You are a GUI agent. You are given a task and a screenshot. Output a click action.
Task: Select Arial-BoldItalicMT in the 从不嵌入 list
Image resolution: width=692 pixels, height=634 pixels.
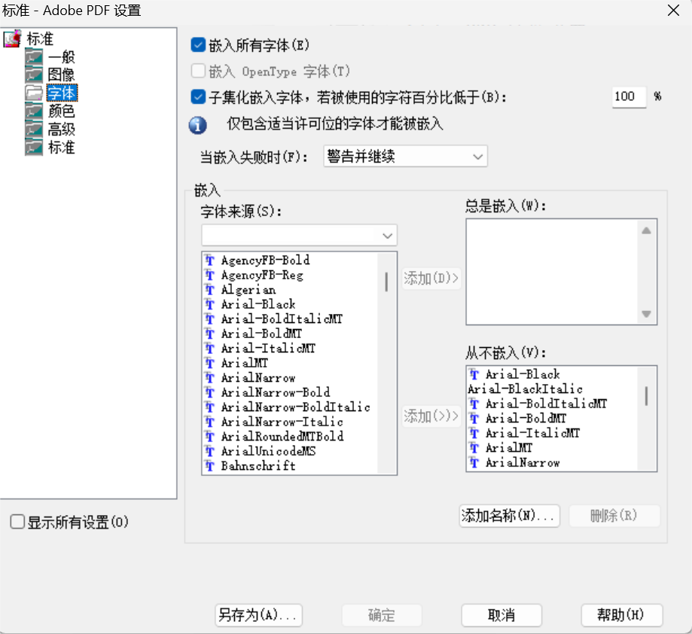pyautogui.click(x=546, y=404)
